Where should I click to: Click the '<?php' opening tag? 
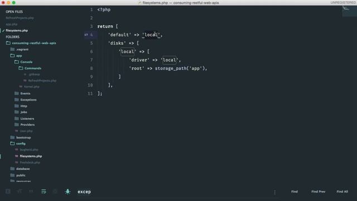pos(104,10)
